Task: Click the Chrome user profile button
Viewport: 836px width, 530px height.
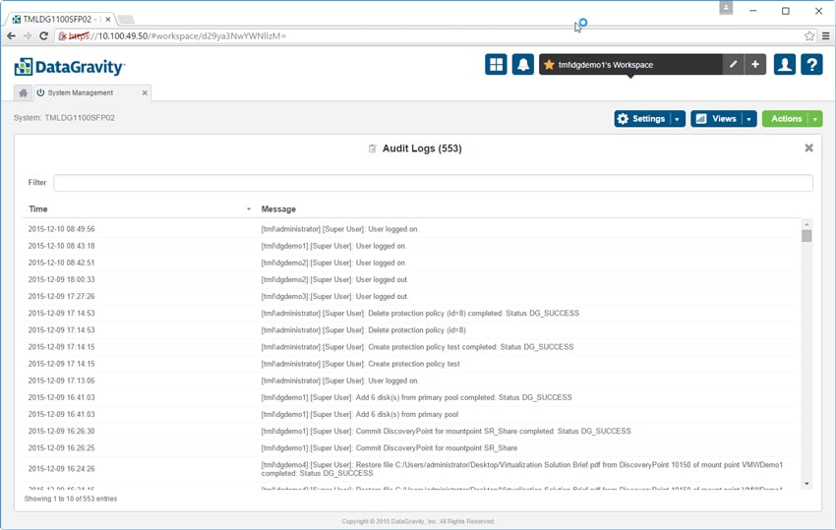Action: click(x=726, y=8)
